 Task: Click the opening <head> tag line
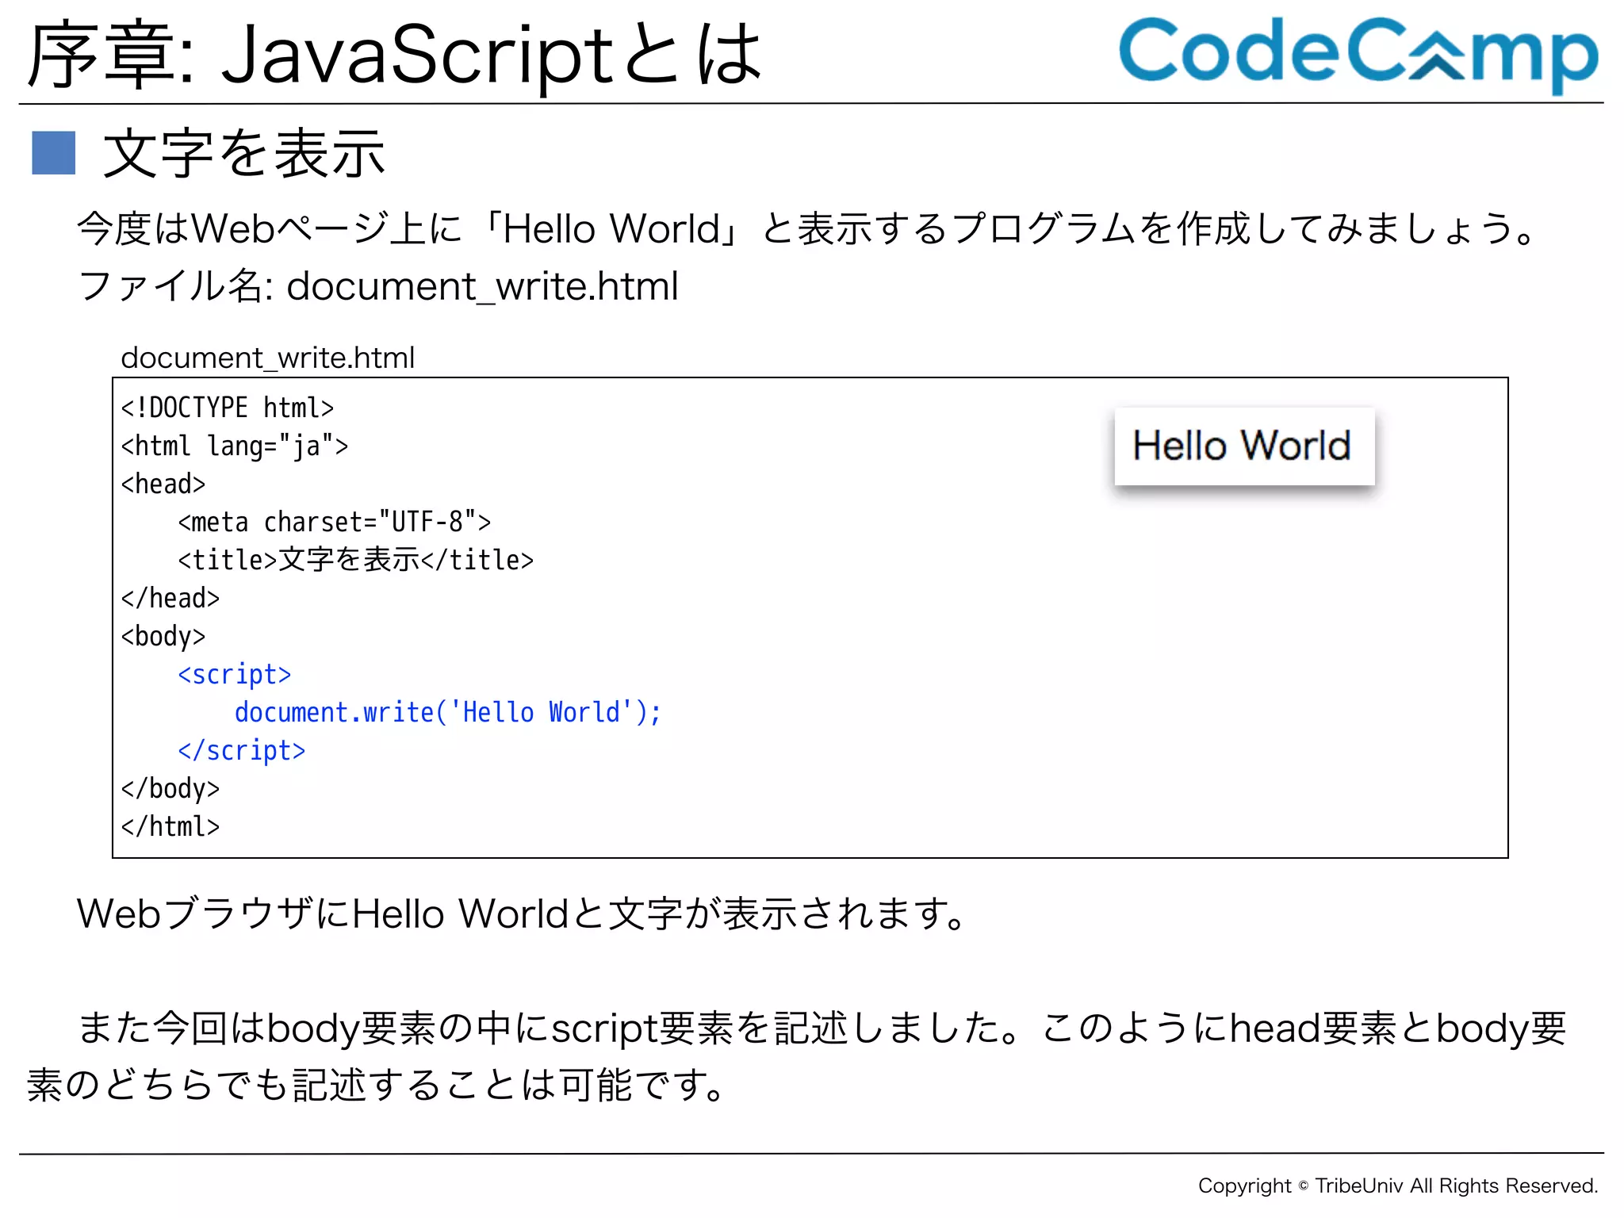coord(163,484)
